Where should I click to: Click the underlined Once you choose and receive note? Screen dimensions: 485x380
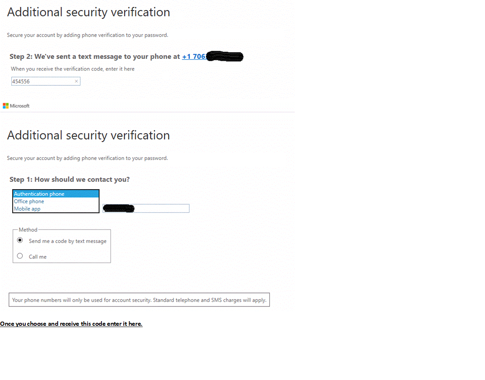[71, 324]
